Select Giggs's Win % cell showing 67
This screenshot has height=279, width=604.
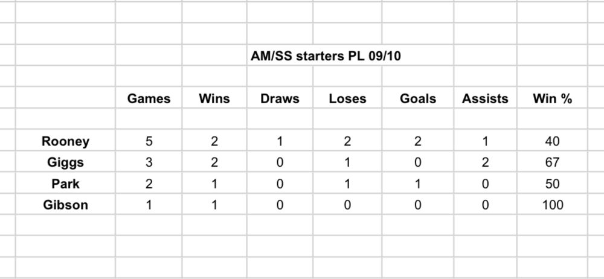click(x=553, y=162)
